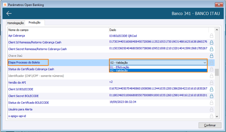Choose 01 - Efetivação from dropdown list

(x=158, y=67)
